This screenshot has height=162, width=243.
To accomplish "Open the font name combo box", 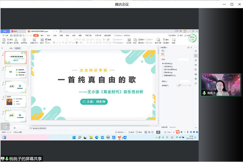I will (60, 39).
